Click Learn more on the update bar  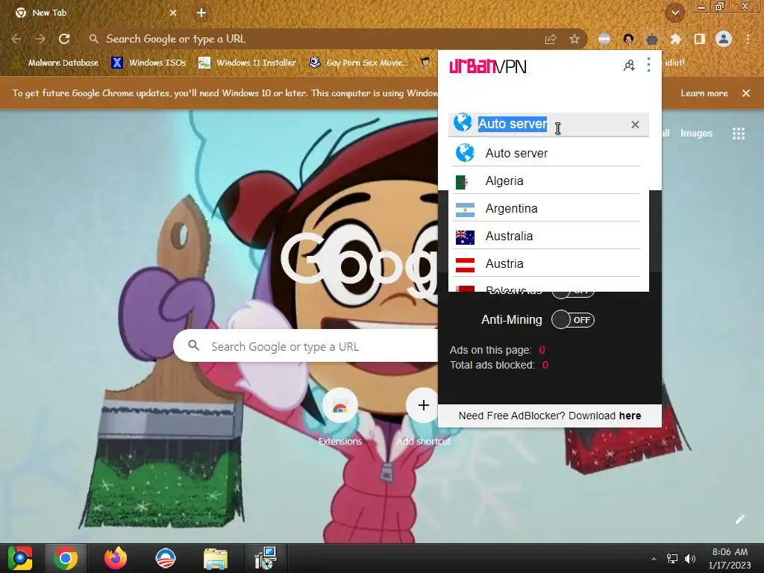[x=704, y=93]
